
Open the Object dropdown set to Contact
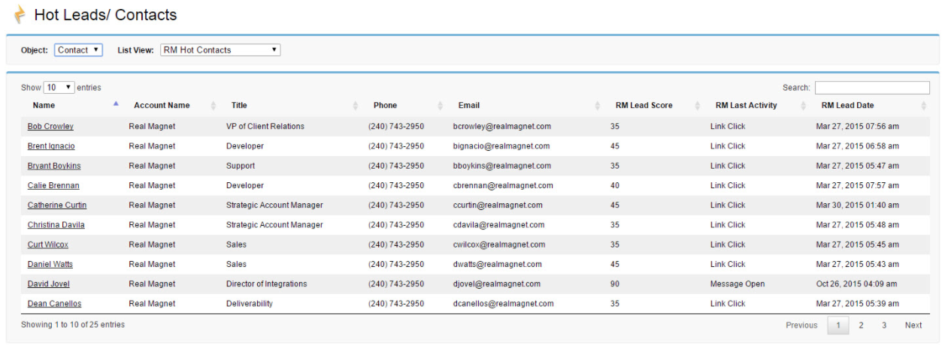point(78,50)
